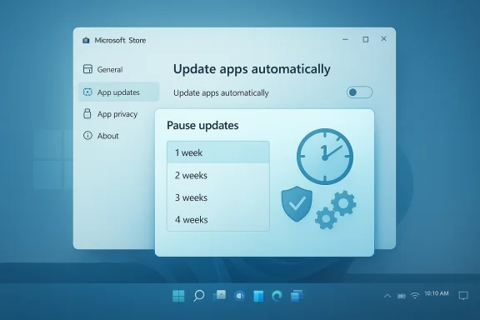Open the Windows Start menu
Screen dimensions: 480x320
click(178, 296)
